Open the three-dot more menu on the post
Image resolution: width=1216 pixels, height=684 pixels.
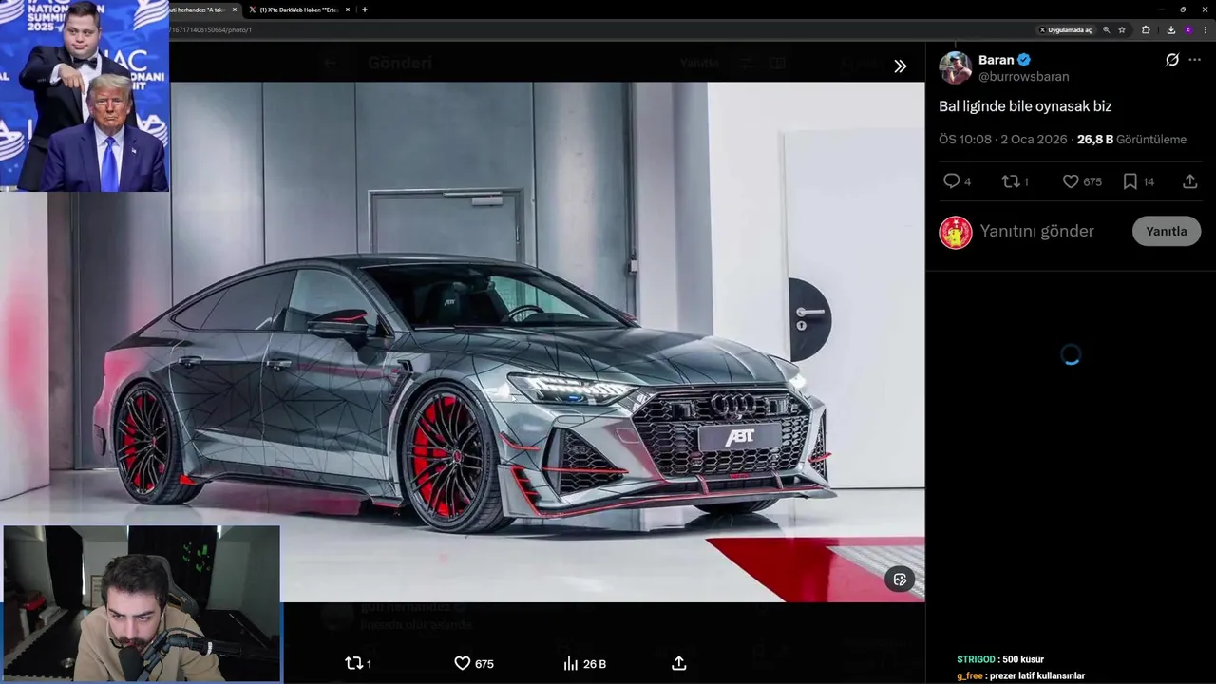(x=1195, y=60)
